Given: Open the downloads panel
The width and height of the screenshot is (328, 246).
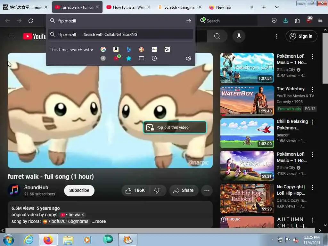Looking at the screenshot, I should [285, 20].
